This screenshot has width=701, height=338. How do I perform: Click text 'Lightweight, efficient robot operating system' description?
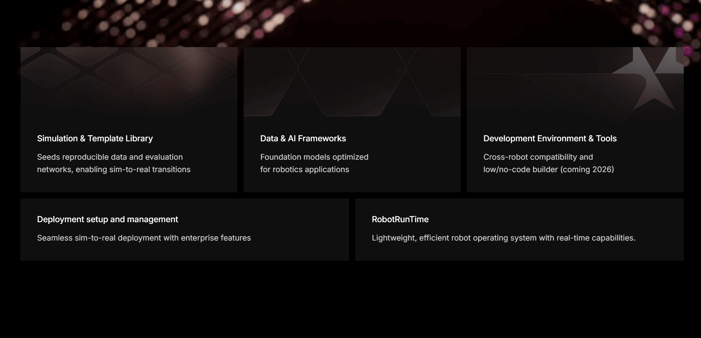click(504, 238)
